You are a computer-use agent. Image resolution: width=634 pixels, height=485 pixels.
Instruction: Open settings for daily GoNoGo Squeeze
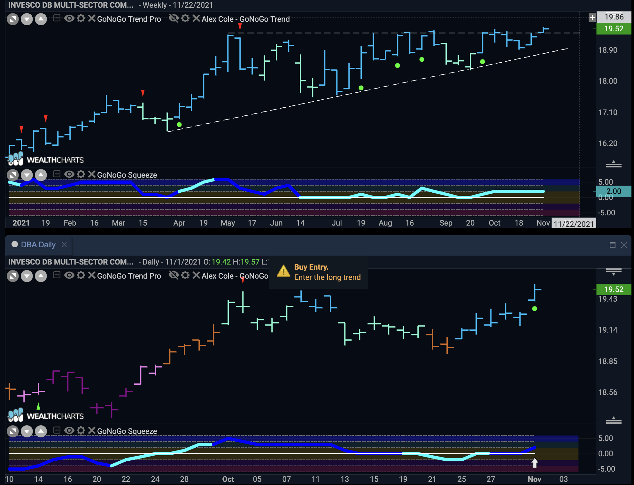(81, 430)
